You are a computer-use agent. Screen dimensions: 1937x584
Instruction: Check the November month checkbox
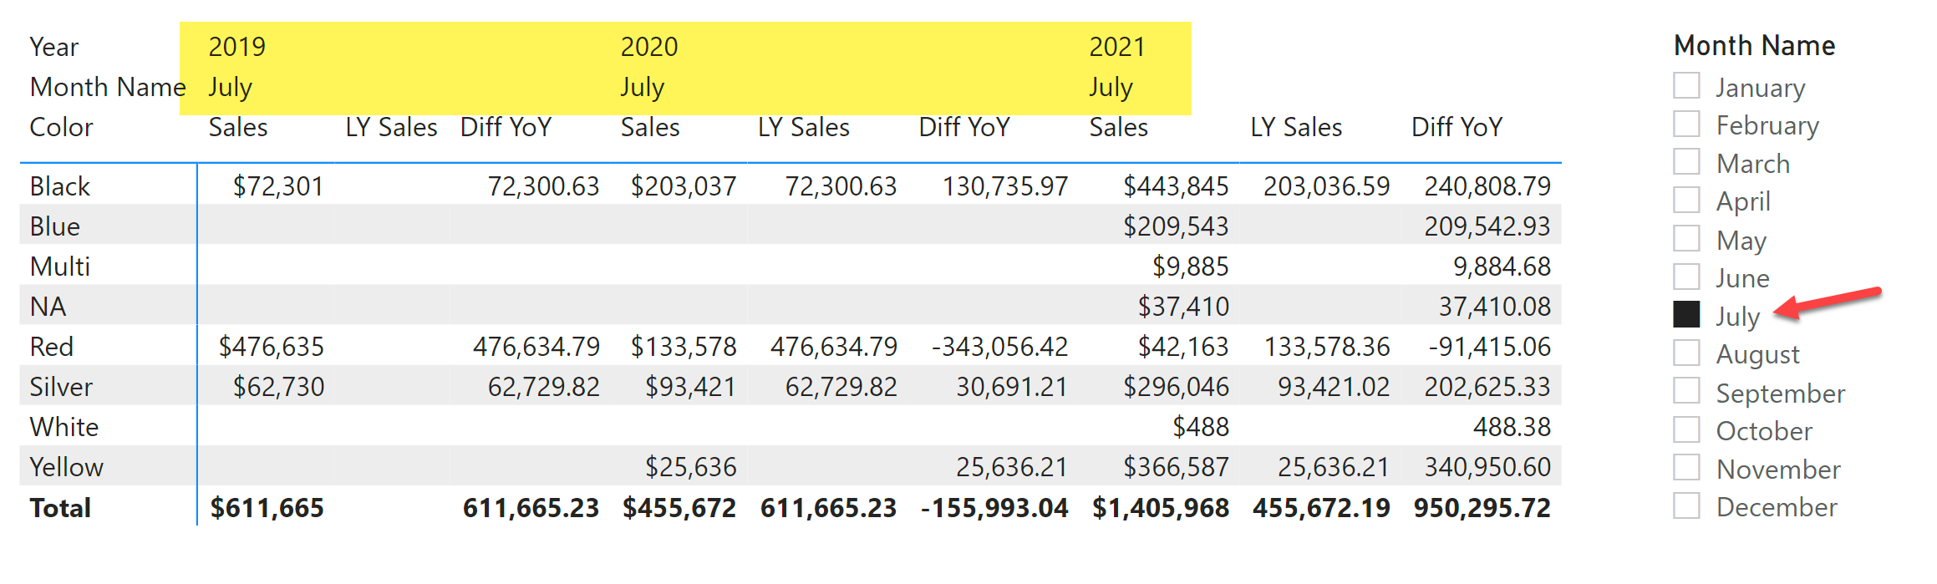tap(1686, 467)
